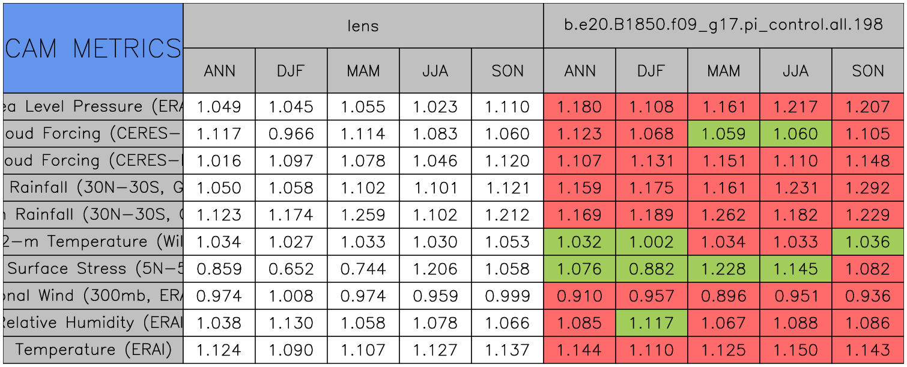Image resolution: width=907 pixels, height=367 pixels.
Task: Select the green cell with 1.228
Action: (723, 269)
